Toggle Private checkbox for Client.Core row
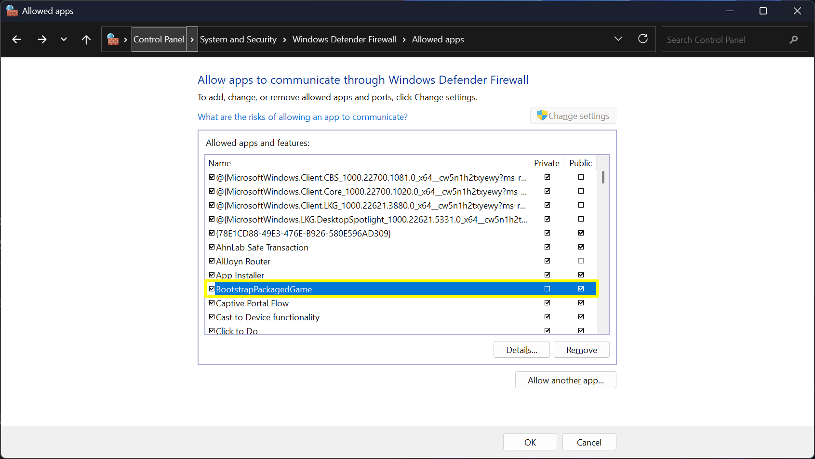Screen dimensions: 815x459 click(x=547, y=191)
